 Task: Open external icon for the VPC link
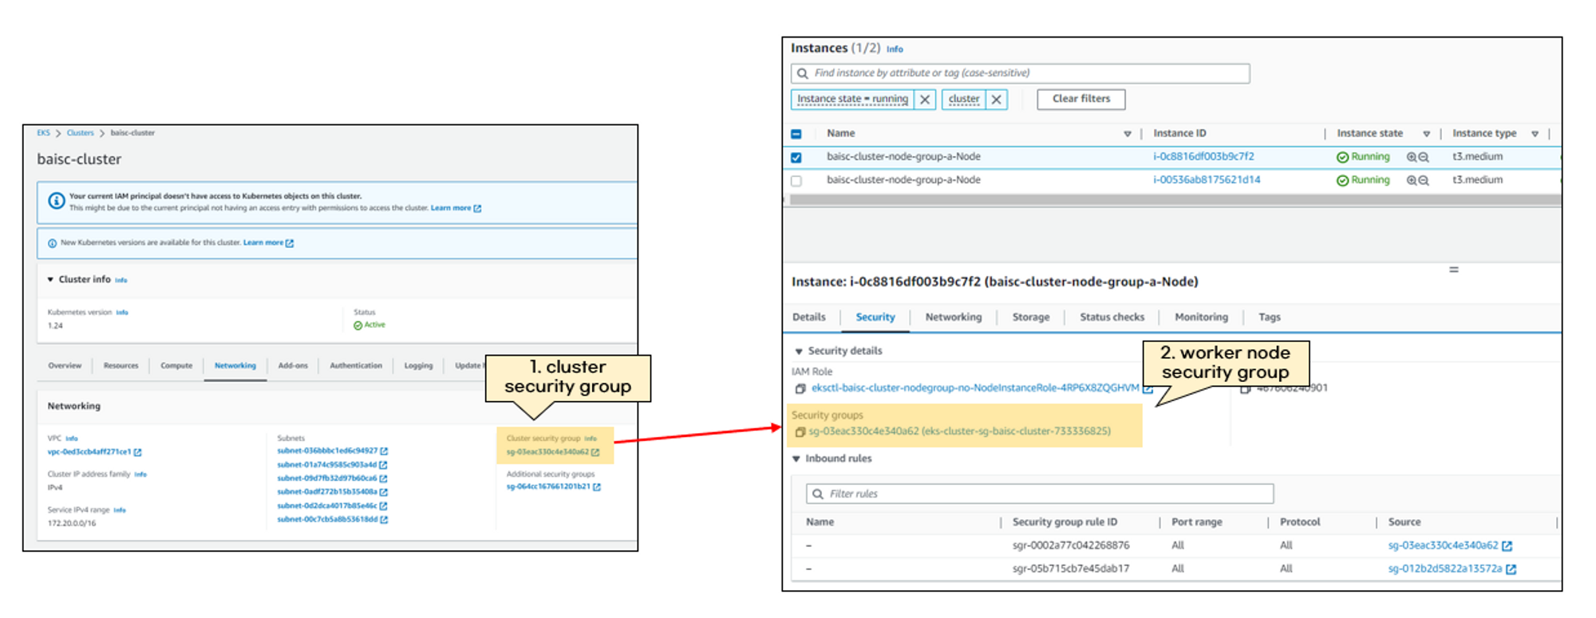pyautogui.click(x=137, y=452)
